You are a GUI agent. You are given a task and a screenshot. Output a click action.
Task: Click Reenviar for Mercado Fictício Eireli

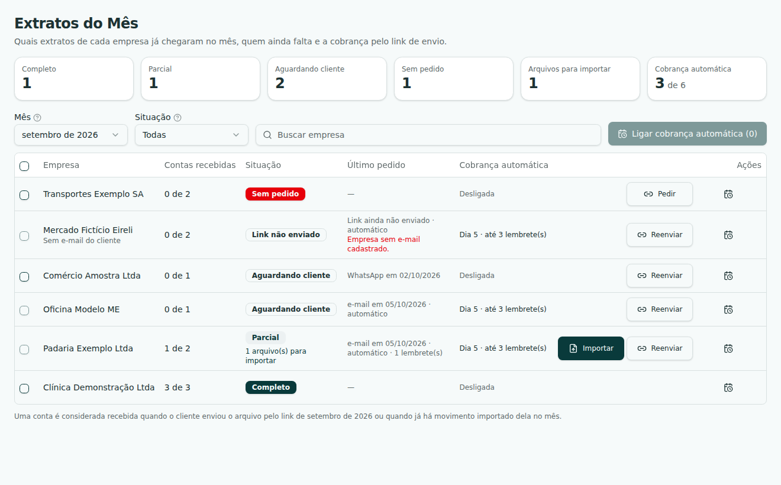660,235
